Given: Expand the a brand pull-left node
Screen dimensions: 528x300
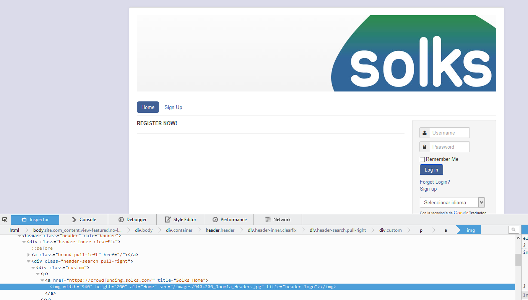Looking at the screenshot, I should coord(29,255).
